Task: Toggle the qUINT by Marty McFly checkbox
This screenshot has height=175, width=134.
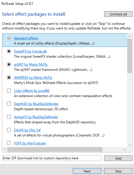Action: 9,64
